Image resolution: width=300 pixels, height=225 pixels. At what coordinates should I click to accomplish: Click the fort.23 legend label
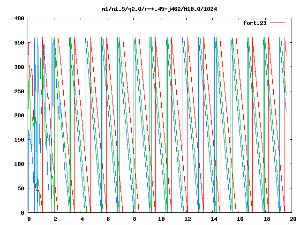pyautogui.click(x=255, y=23)
